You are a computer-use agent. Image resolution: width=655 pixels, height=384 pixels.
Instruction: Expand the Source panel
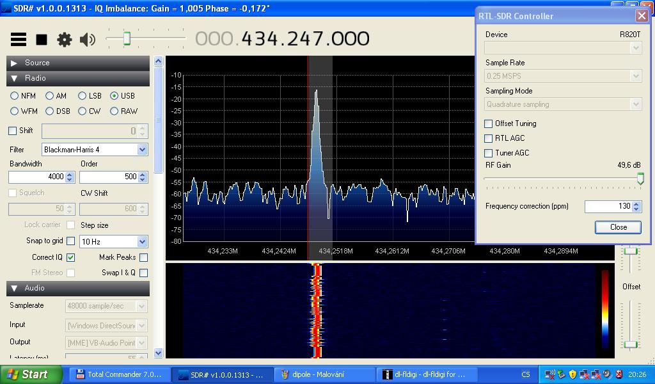pyautogui.click(x=77, y=63)
